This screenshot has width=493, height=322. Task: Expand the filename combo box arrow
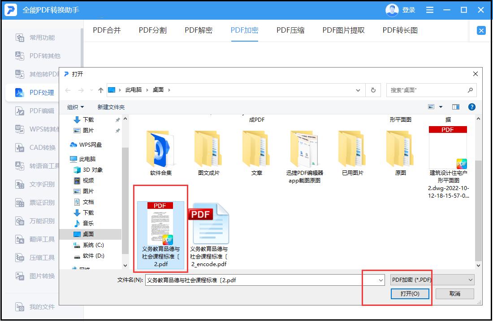[x=380, y=280]
